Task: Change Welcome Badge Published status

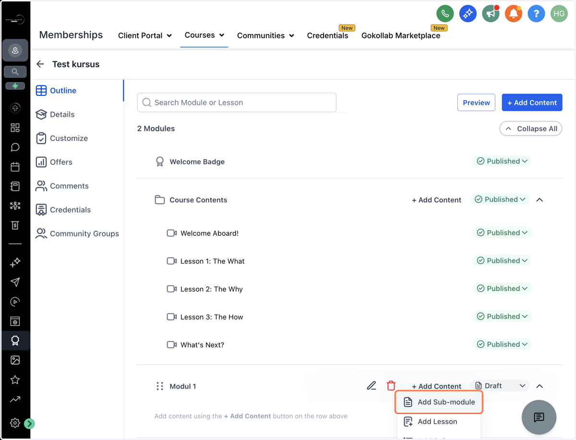Action: 502,161
